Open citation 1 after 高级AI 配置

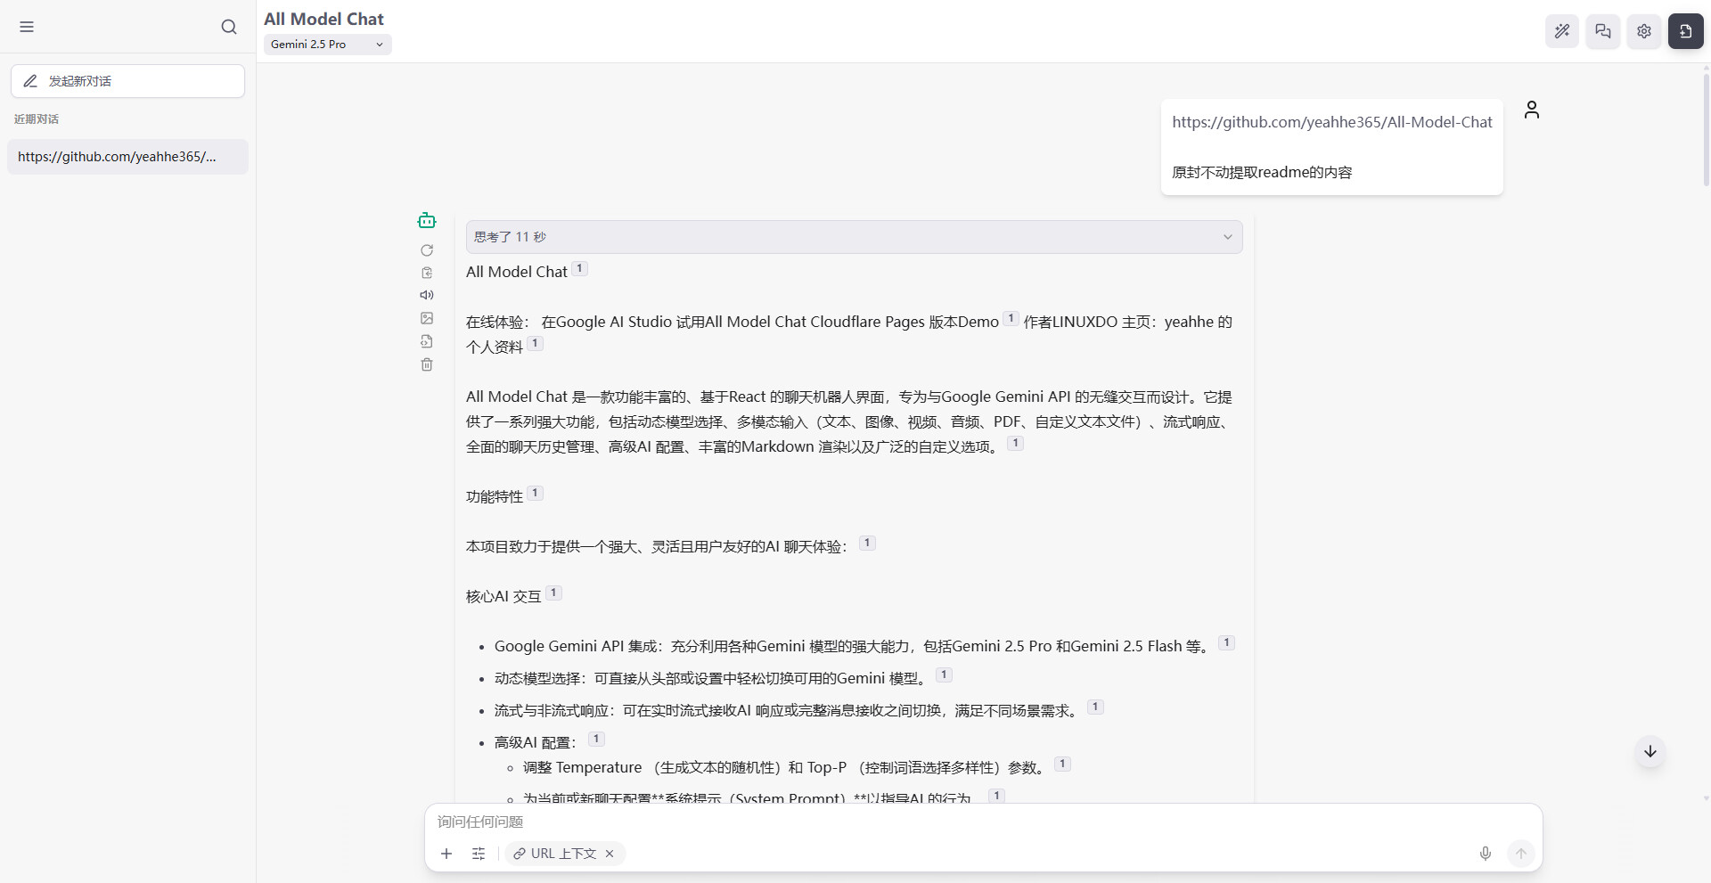[x=596, y=739]
